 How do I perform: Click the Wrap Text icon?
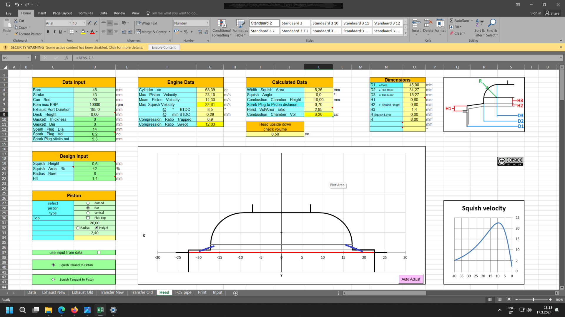[138, 23]
